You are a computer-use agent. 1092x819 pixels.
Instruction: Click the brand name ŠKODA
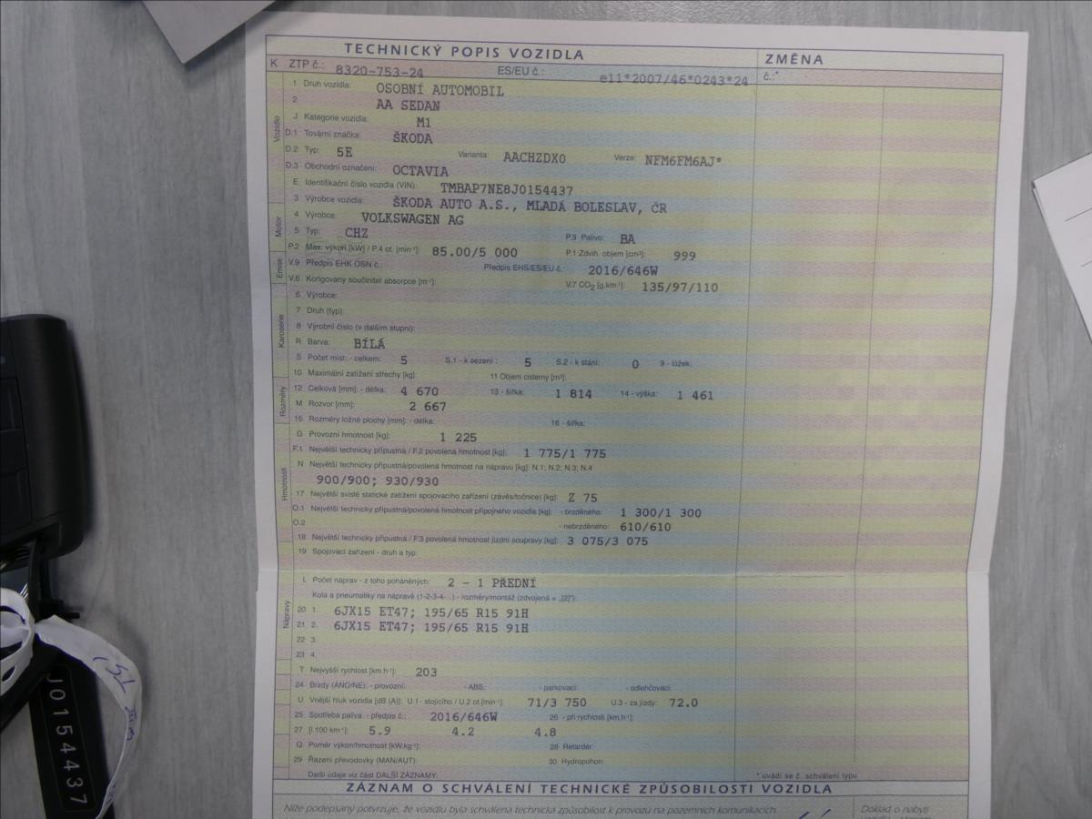click(x=411, y=138)
